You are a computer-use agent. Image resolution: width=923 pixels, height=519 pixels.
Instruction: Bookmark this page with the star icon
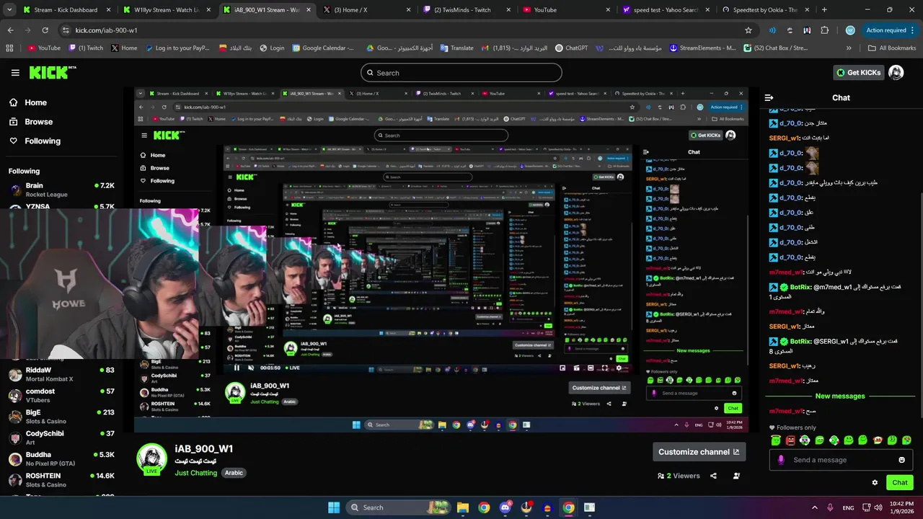pyautogui.click(x=748, y=30)
